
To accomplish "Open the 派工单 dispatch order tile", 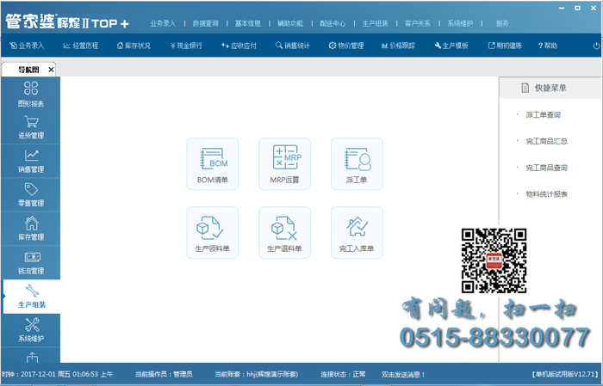I will tap(357, 164).
